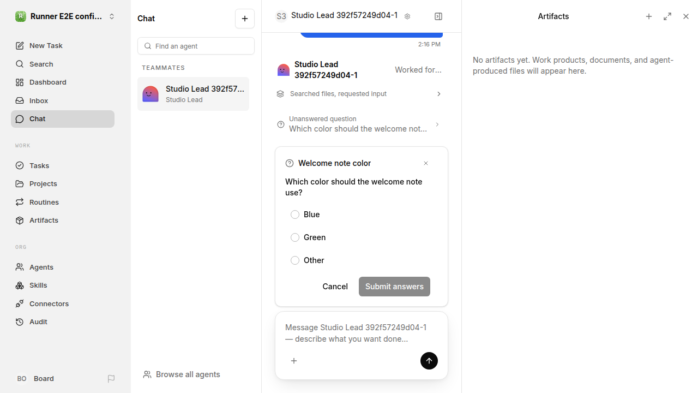Click the flag icon beside Board
Viewport: 698px width, 393px height.
pyautogui.click(x=111, y=379)
